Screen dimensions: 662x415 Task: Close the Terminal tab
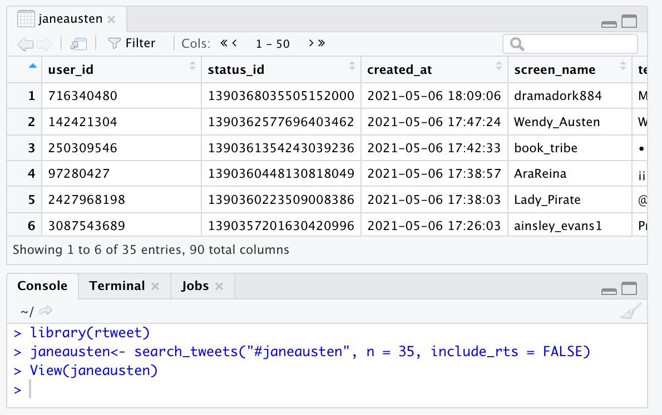[155, 286]
